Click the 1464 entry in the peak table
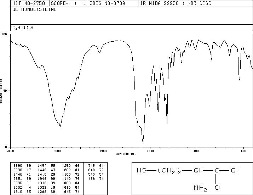 click(x=42, y=166)
